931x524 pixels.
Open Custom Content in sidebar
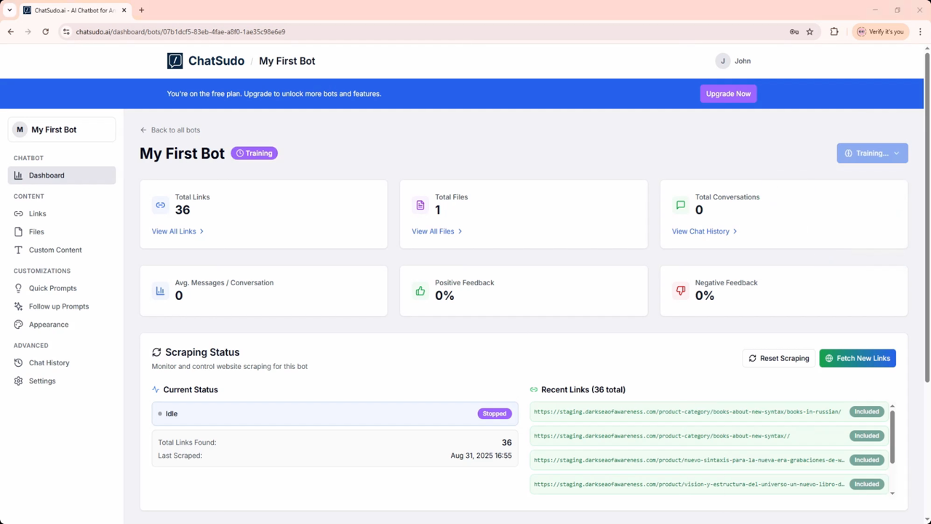(62, 250)
